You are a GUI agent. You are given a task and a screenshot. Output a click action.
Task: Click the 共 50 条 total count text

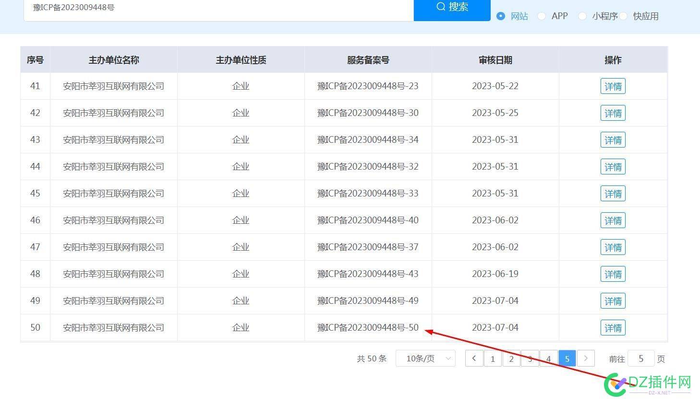372,358
